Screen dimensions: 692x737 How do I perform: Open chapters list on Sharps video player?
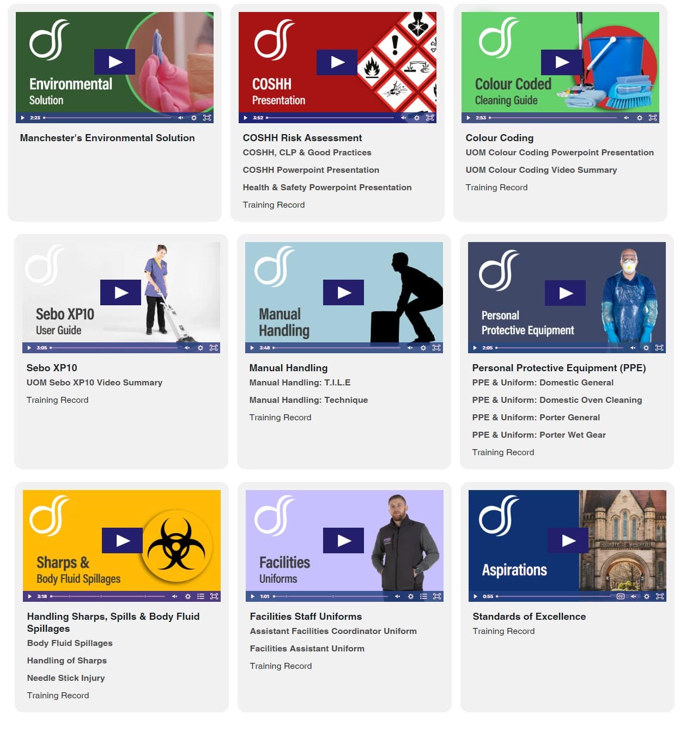tap(201, 596)
